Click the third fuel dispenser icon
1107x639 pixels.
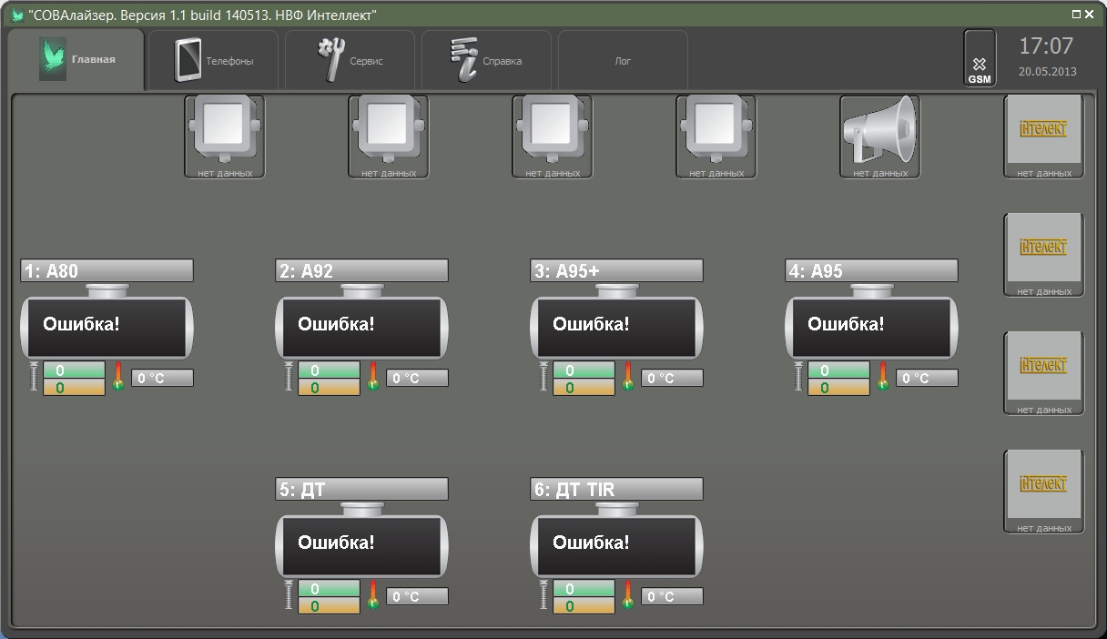click(553, 137)
